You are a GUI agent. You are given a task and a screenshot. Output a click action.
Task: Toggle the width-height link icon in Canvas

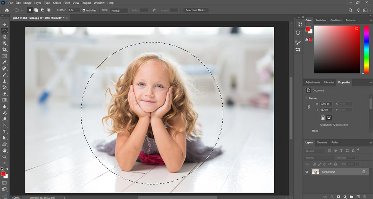pos(308,107)
